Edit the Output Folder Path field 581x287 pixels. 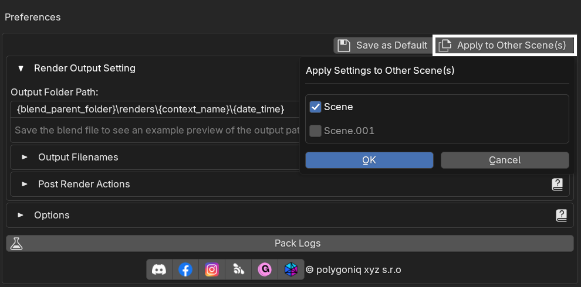click(x=155, y=110)
